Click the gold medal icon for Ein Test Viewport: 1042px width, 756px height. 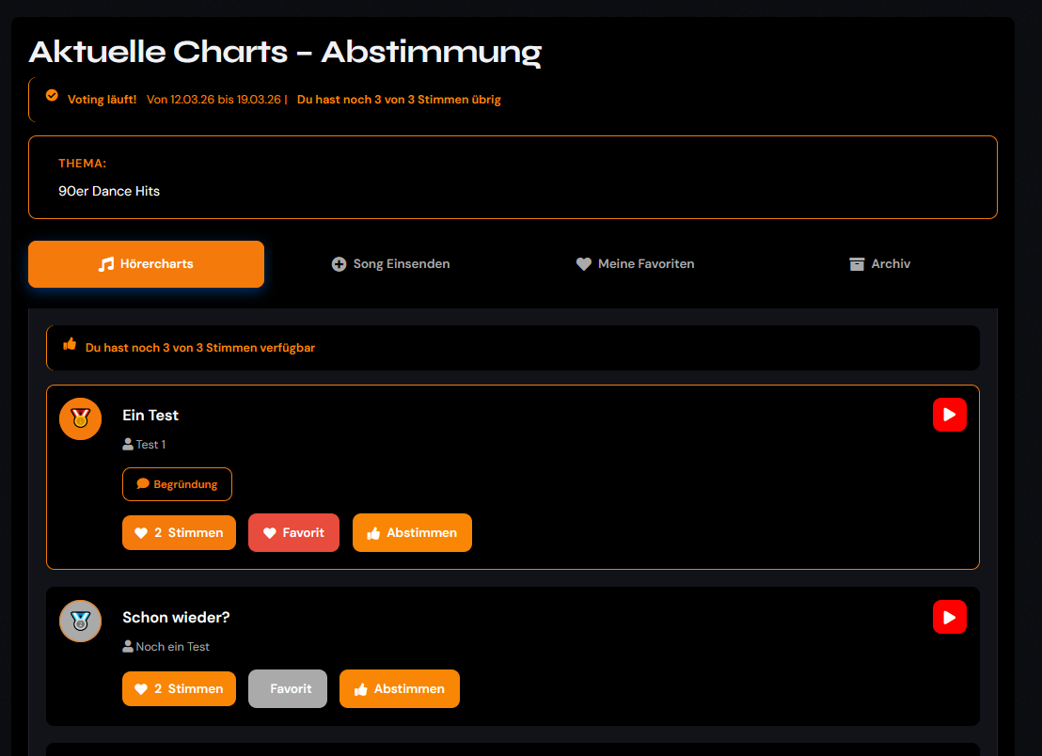(x=80, y=418)
